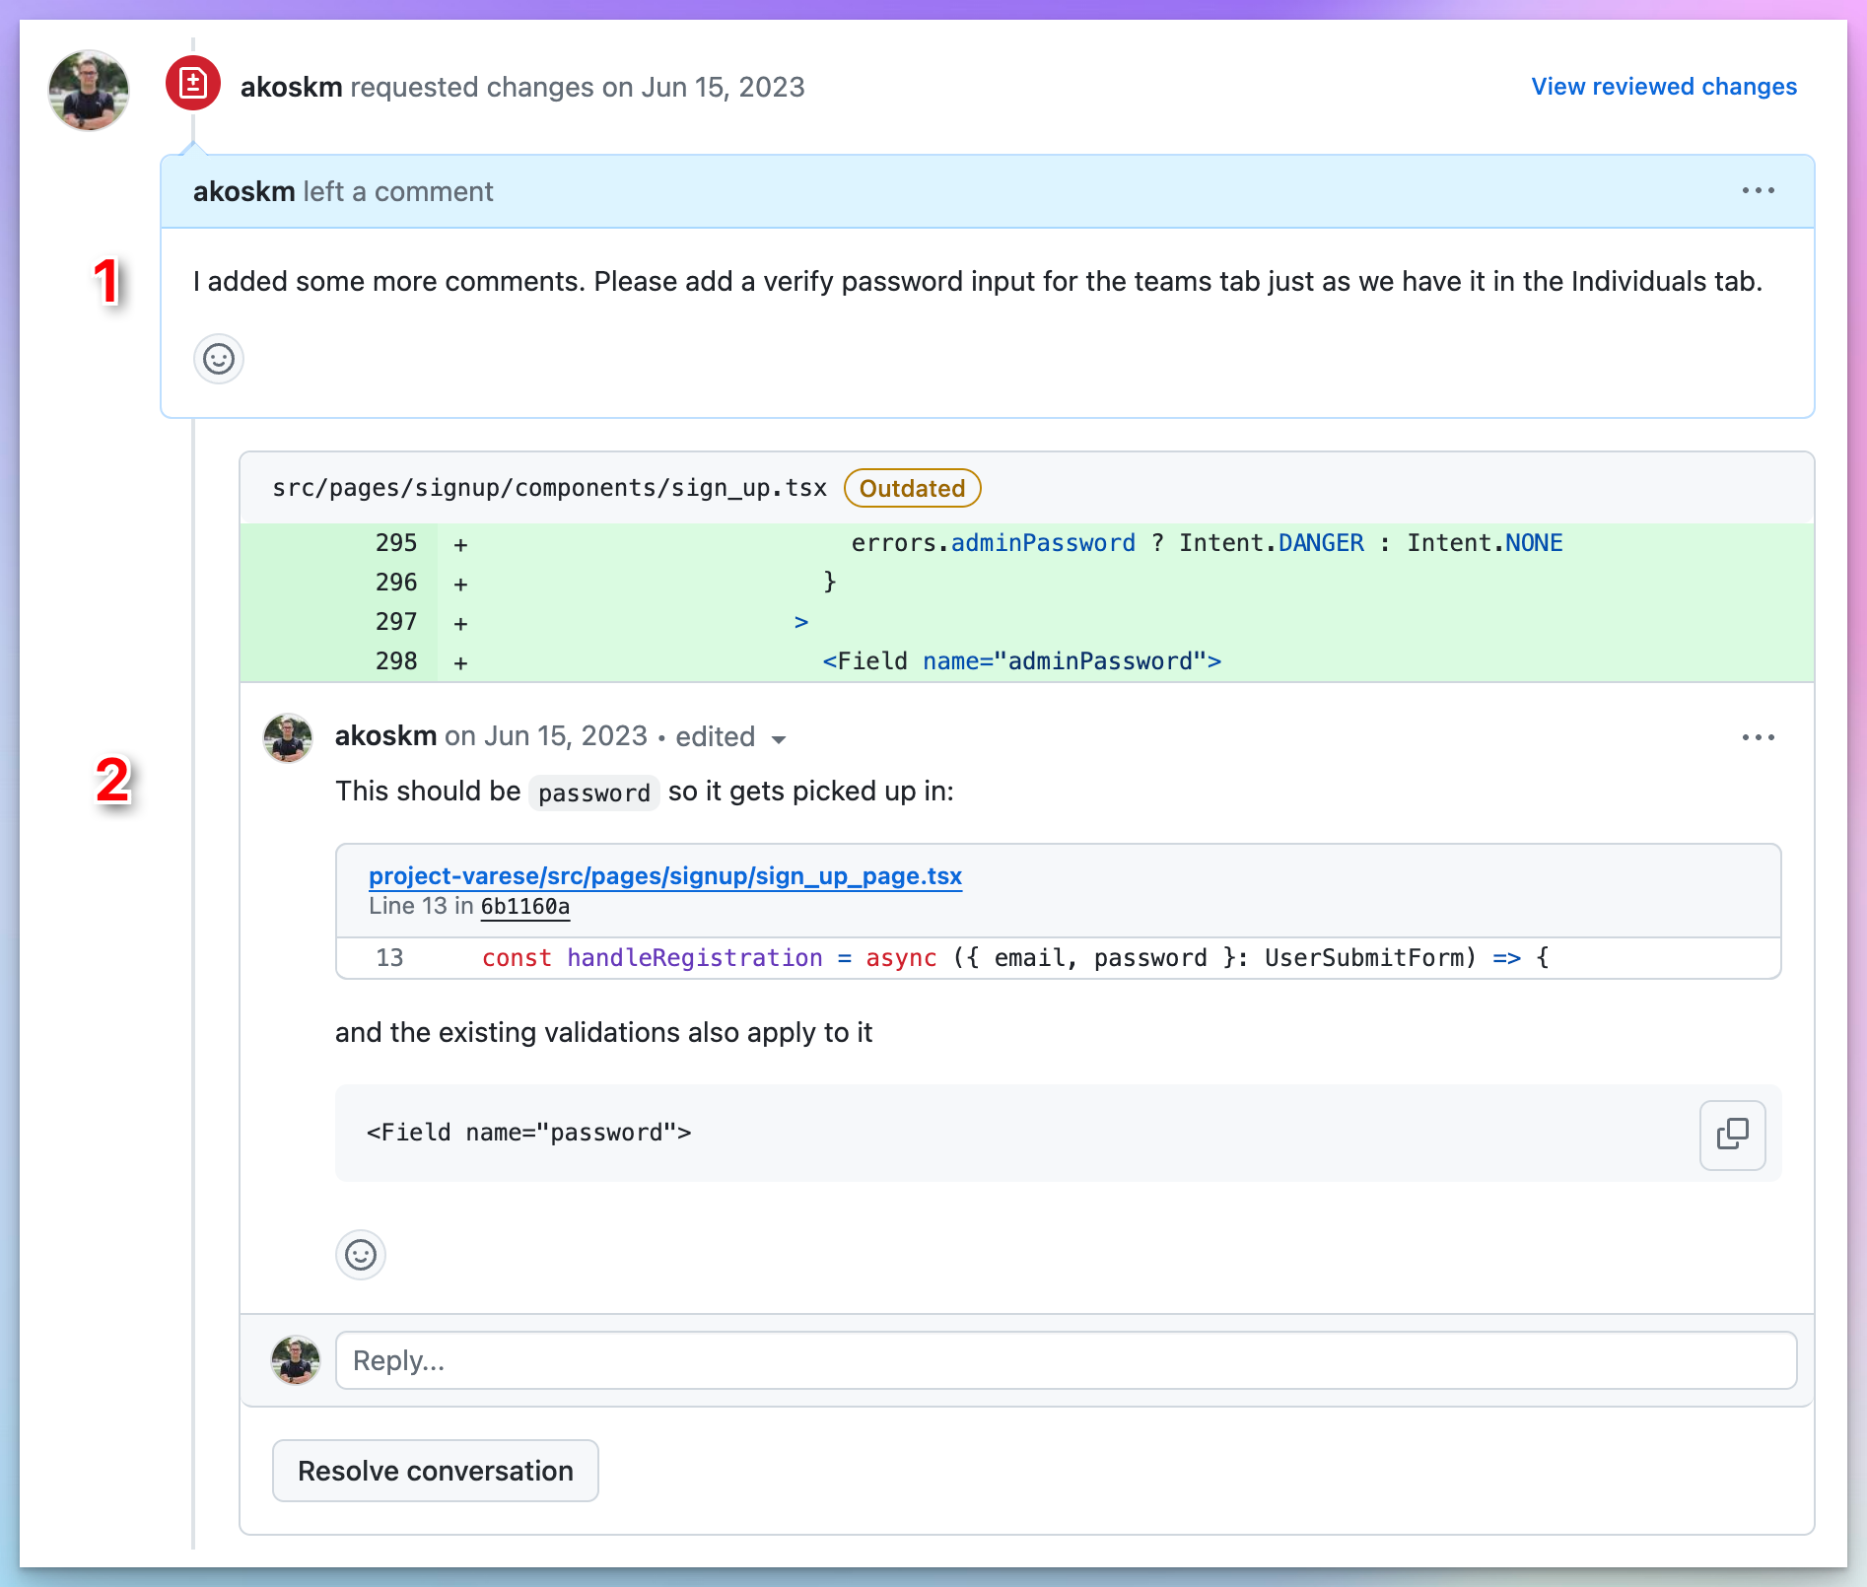Click the akoskm username in the review header
1867x1587 pixels.
[x=290, y=87]
